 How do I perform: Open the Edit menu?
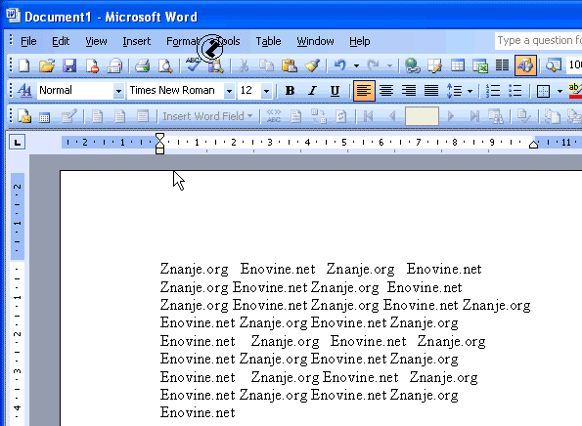pos(61,41)
